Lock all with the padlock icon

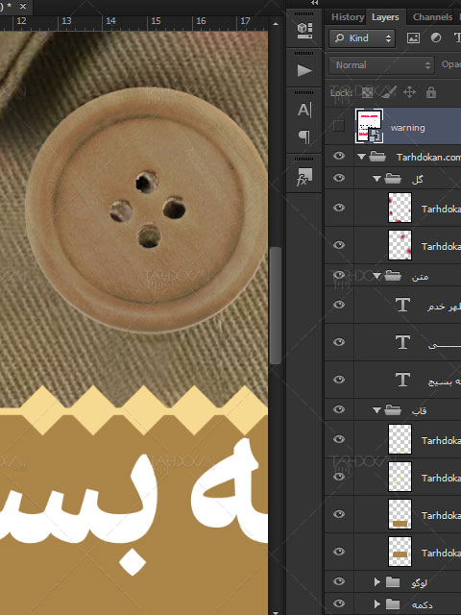pos(431,92)
